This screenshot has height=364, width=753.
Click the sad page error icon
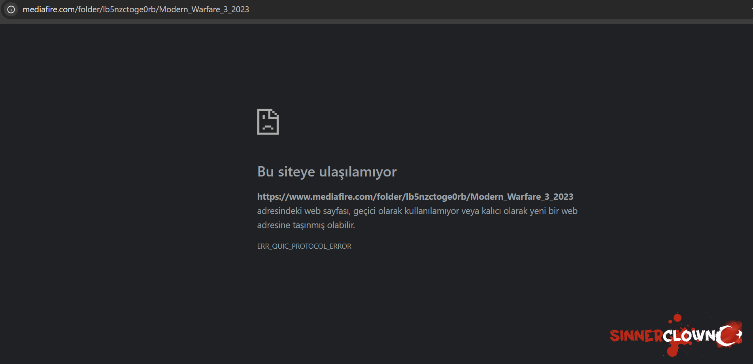[x=268, y=122]
